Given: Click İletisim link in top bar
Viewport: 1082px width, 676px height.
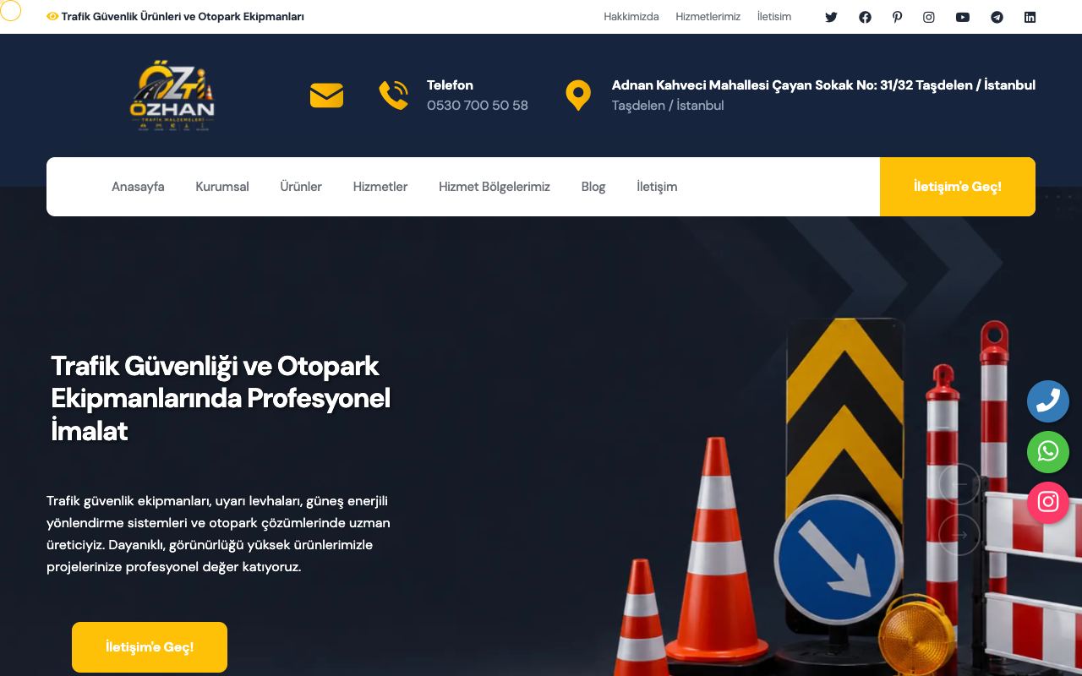Looking at the screenshot, I should [774, 17].
